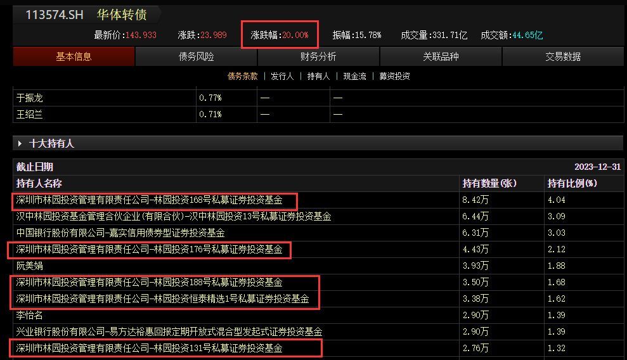627x360 pixels.
Task: Select the 成交额 value 44.65亿
Action: click(x=527, y=35)
